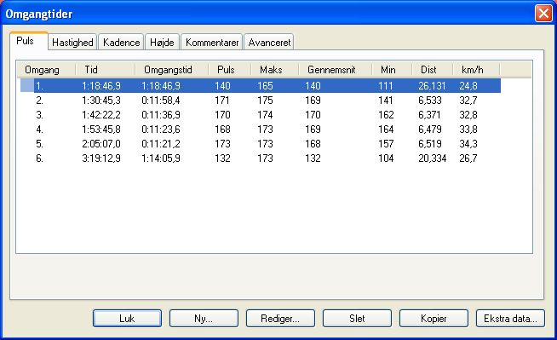557x340 pixels.
Task: Click max pulse value 174
Action: (266, 115)
